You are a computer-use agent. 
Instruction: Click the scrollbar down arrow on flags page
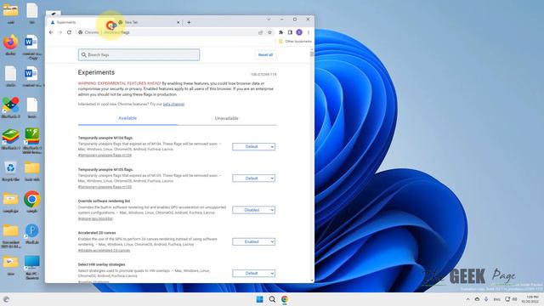coord(312,280)
